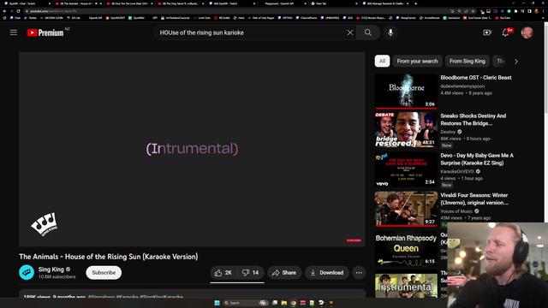Open the dudewhereismyspoon channel link
The width and height of the screenshot is (548, 308).
[462, 86]
